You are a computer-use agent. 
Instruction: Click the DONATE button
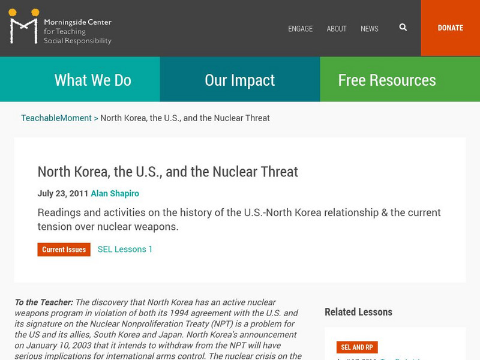[x=450, y=28]
